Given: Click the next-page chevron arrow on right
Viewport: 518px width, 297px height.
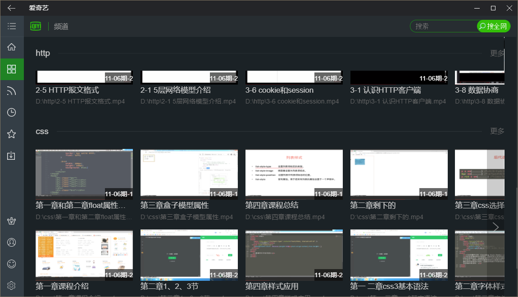Looking at the screenshot, I should click(x=495, y=227).
